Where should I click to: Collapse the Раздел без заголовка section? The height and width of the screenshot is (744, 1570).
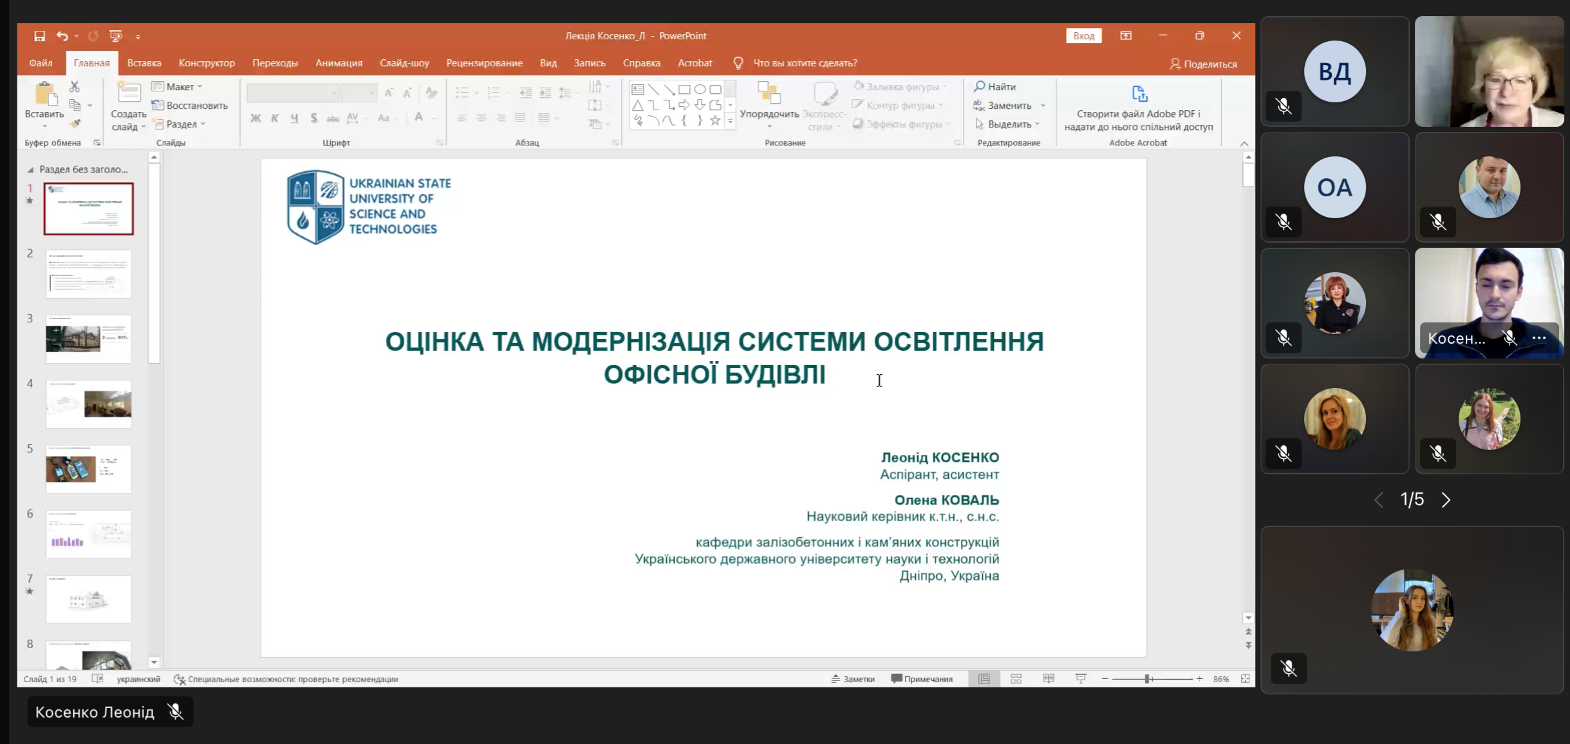30,170
